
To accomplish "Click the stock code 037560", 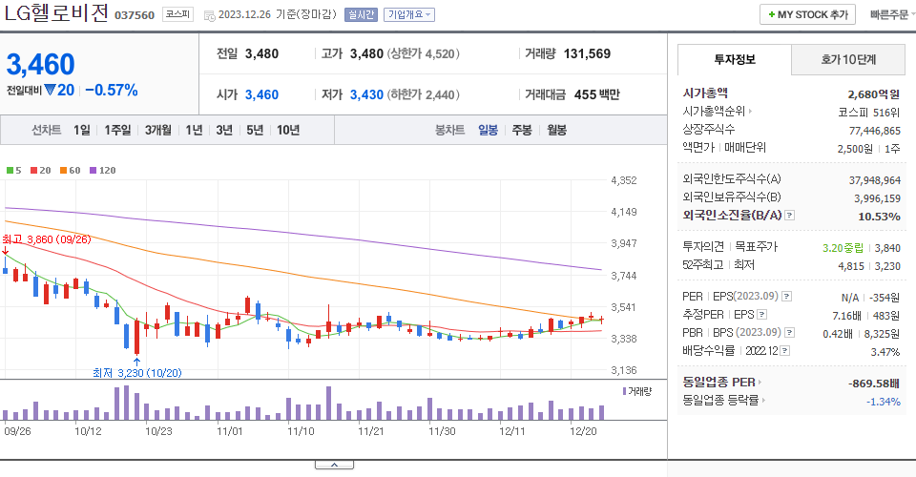I will [x=135, y=16].
